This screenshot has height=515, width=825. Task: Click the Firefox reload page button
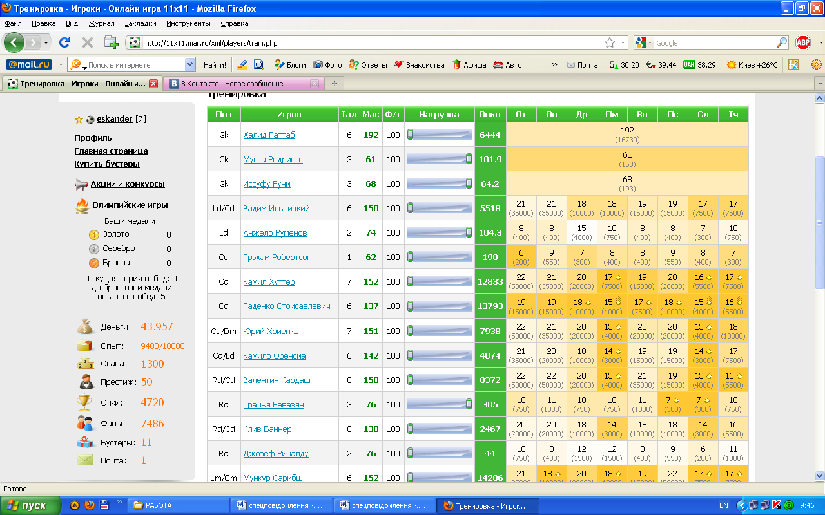tap(64, 42)
